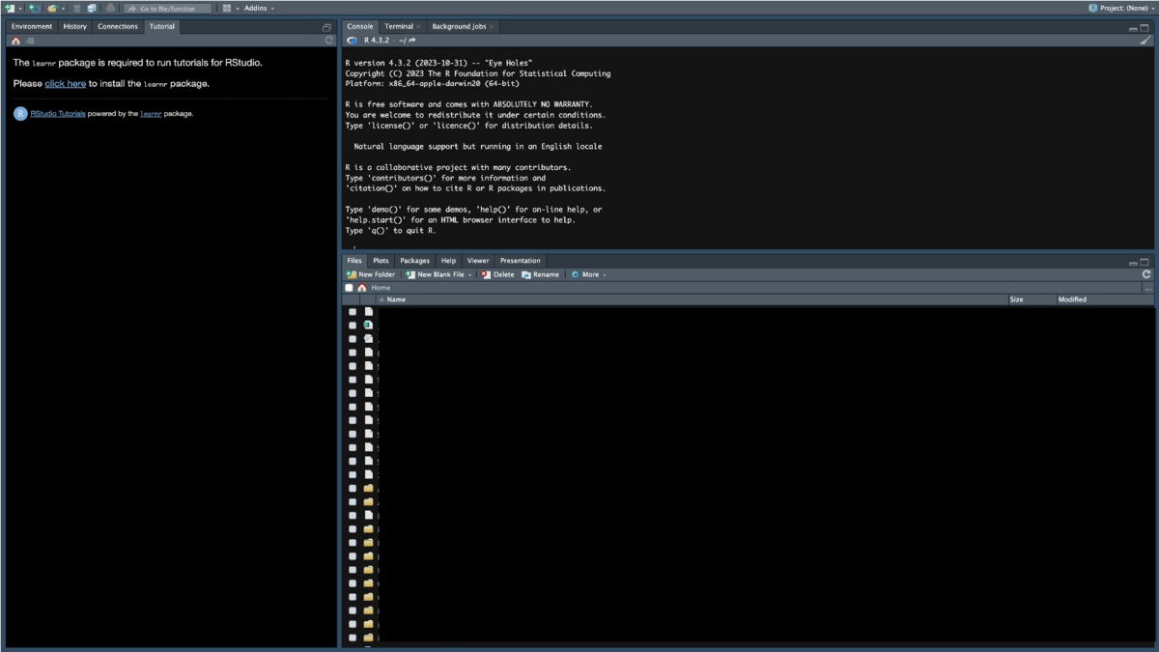
Task: Open the RStudio Tutorials link
Action: (58, 113)
